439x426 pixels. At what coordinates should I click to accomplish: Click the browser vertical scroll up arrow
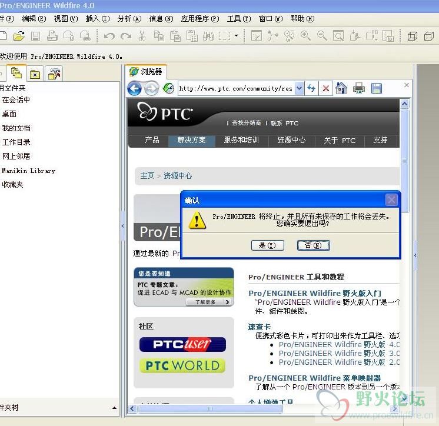[x=404, y=104]
